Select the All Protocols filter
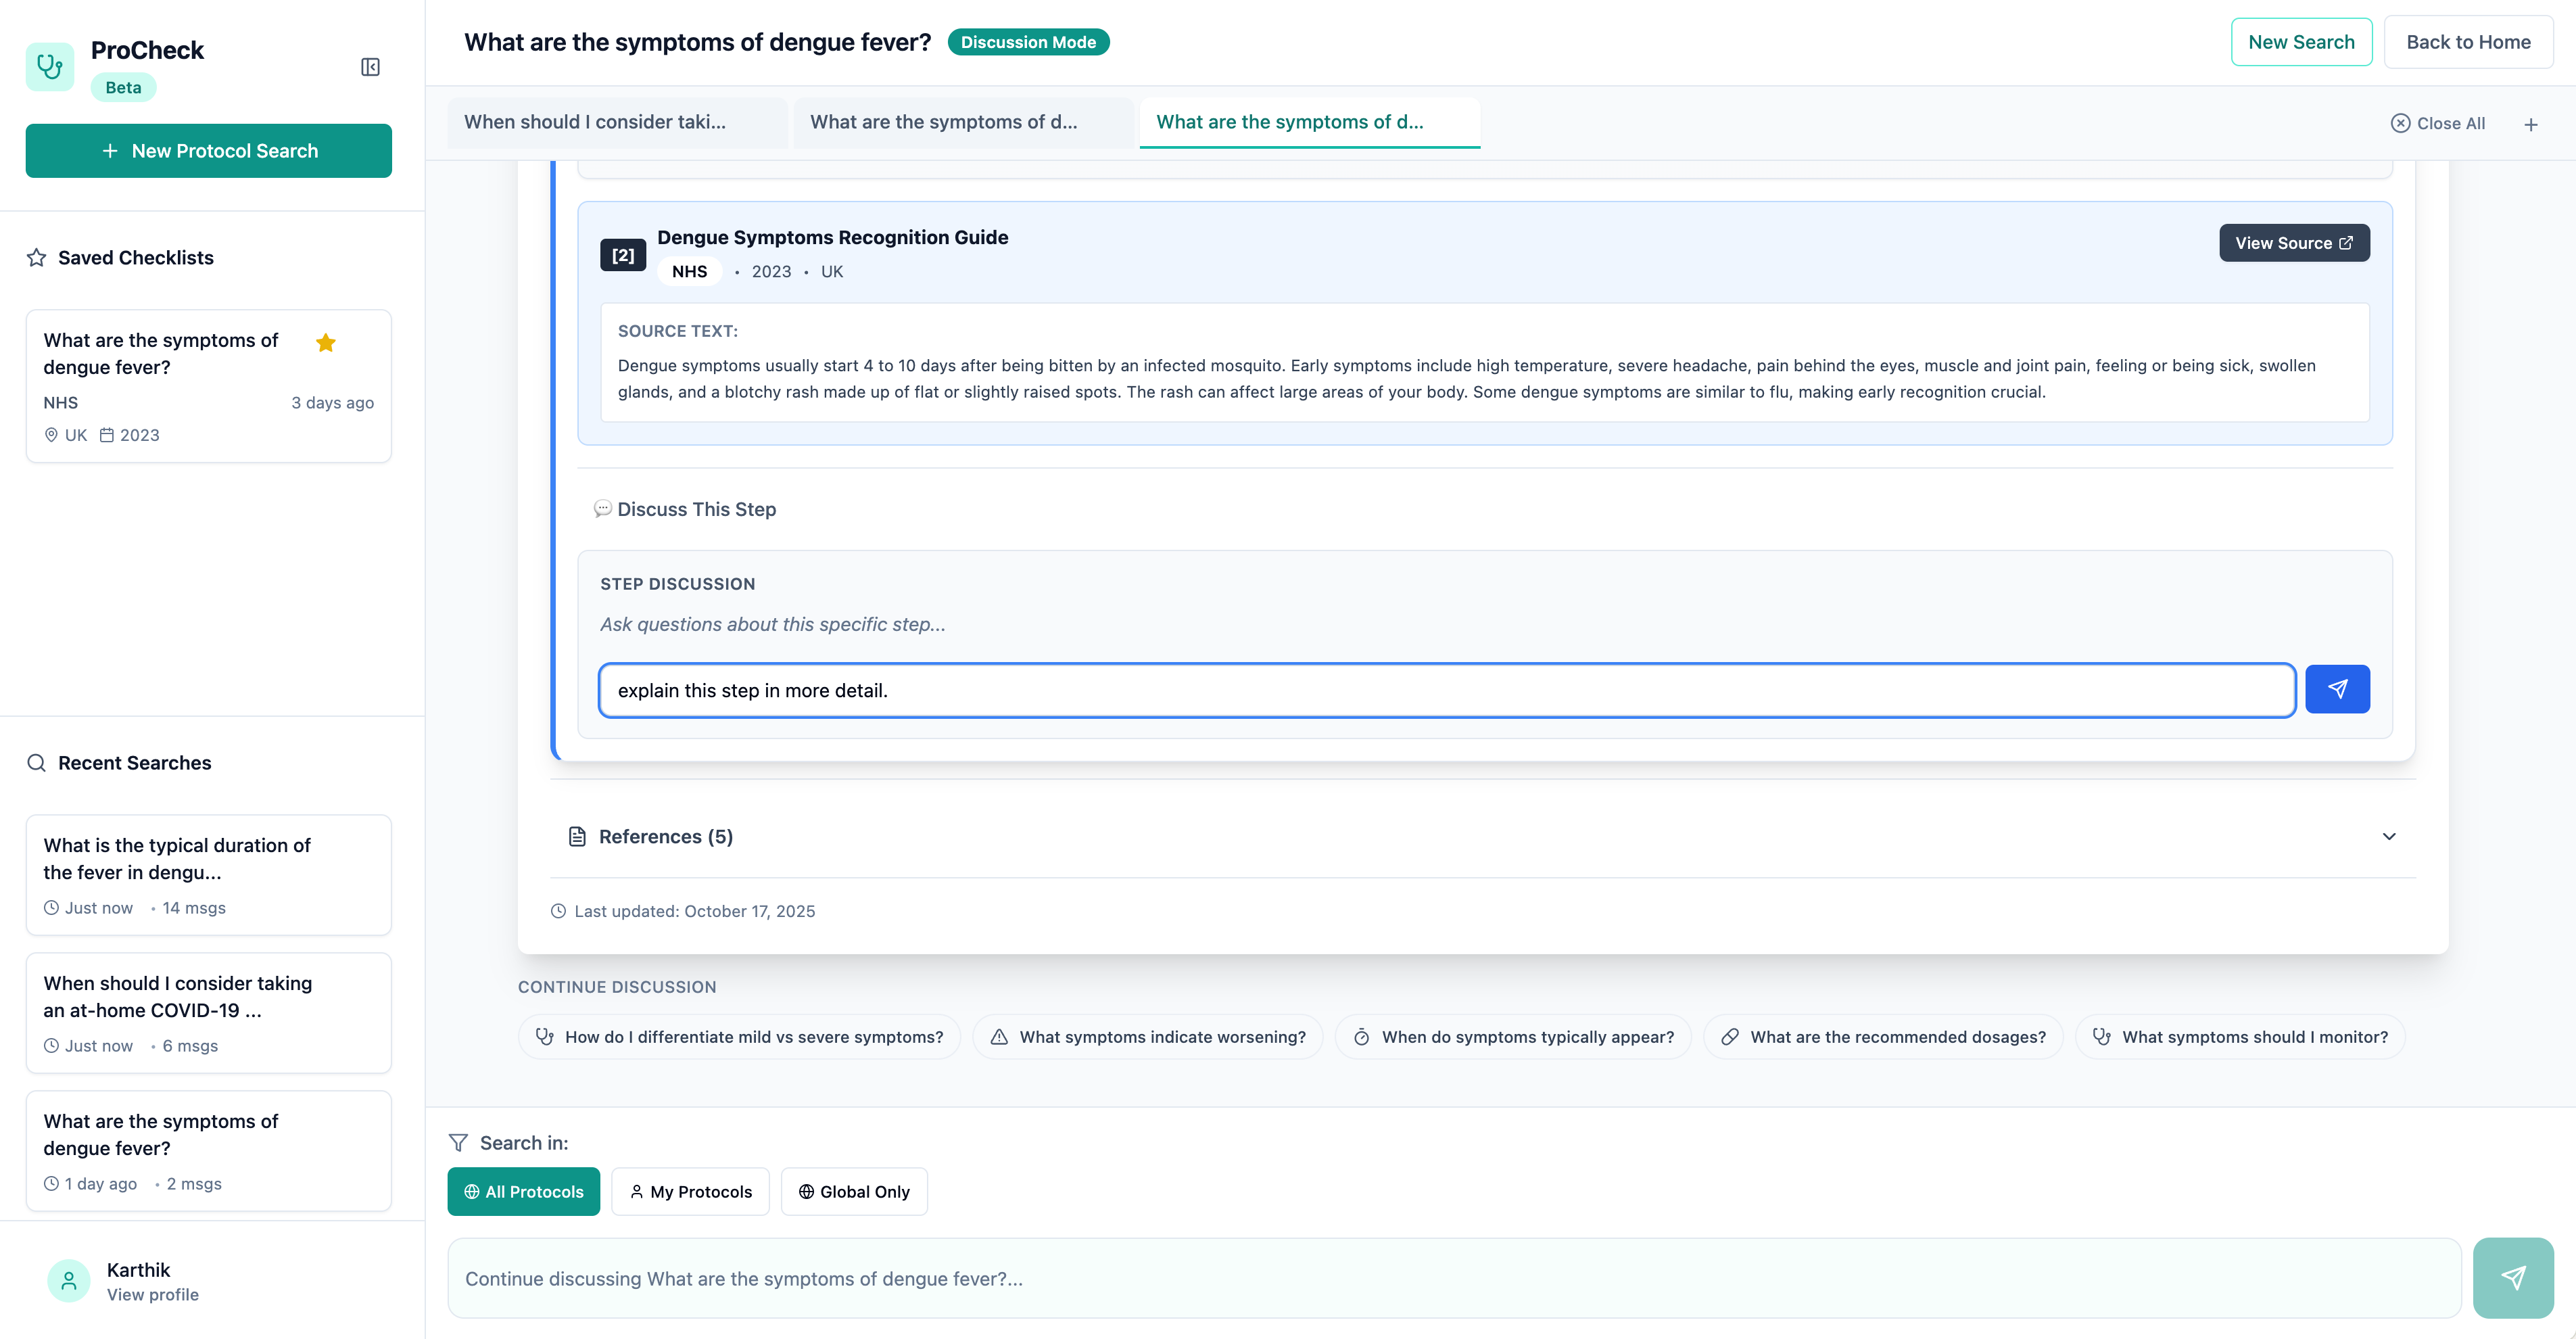This screenshot has height=1339, width=2576. pyautogui.click(x=523, y=1191)
